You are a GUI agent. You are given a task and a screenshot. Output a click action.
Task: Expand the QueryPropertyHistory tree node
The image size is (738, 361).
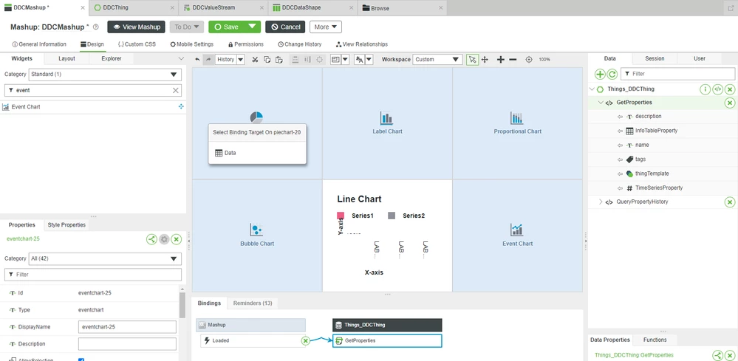[600, 202]
